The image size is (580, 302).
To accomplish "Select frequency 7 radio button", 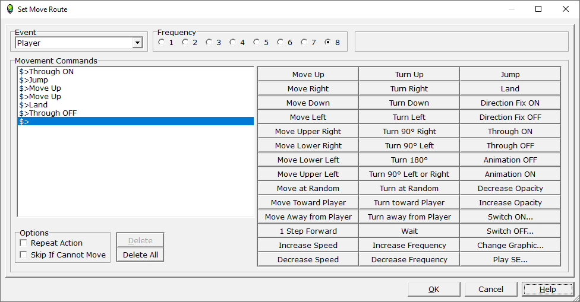I will 304,42.
